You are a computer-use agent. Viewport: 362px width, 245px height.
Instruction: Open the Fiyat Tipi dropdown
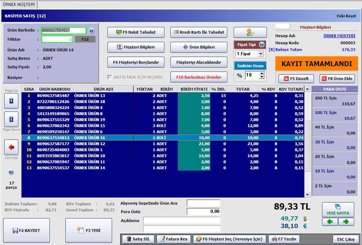point(261,54)
